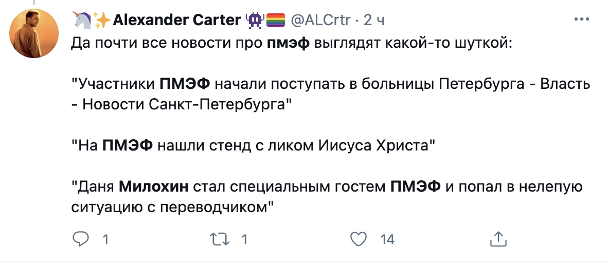Click the "2 ч" timestamp

(x=374, y=20)
